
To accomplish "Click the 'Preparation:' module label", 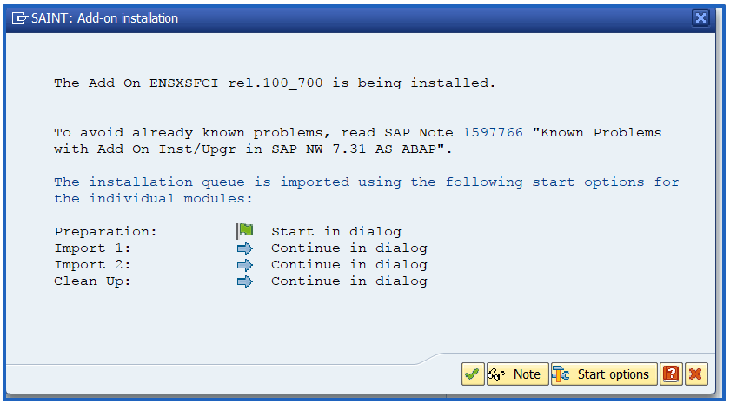I will click(x=106, y=231).
